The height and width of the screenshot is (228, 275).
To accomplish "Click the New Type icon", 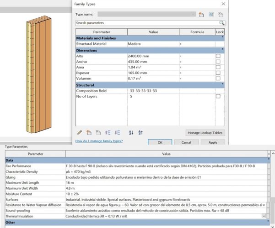I will coord(201,15).
